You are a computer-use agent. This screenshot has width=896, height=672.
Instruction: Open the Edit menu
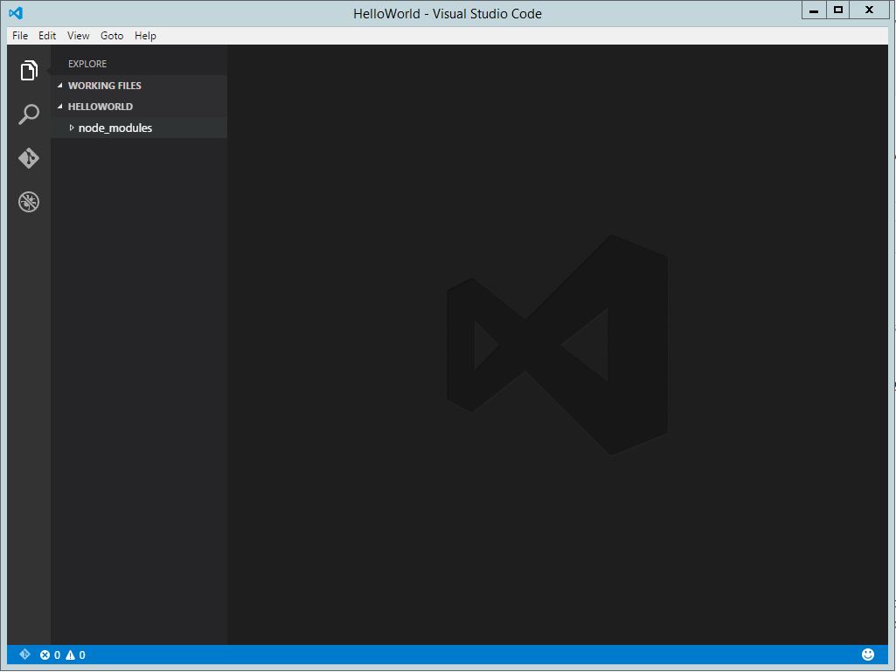pyautogui.click(x=47, y=36)
